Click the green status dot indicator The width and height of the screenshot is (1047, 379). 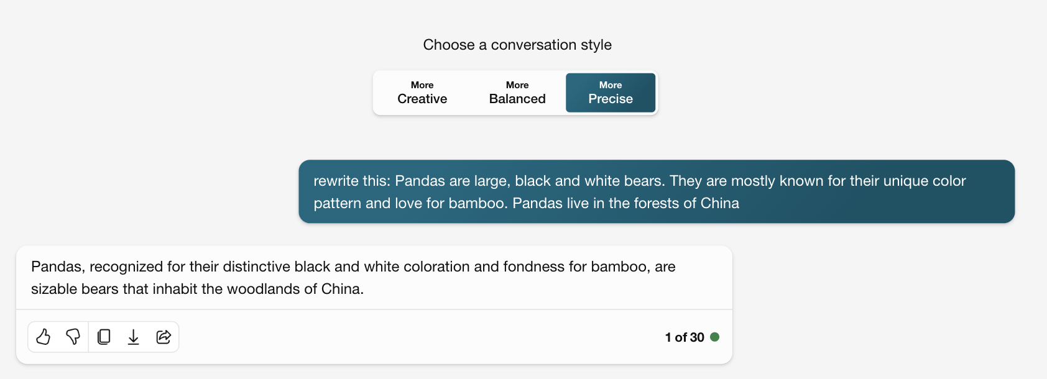point(715,337)
